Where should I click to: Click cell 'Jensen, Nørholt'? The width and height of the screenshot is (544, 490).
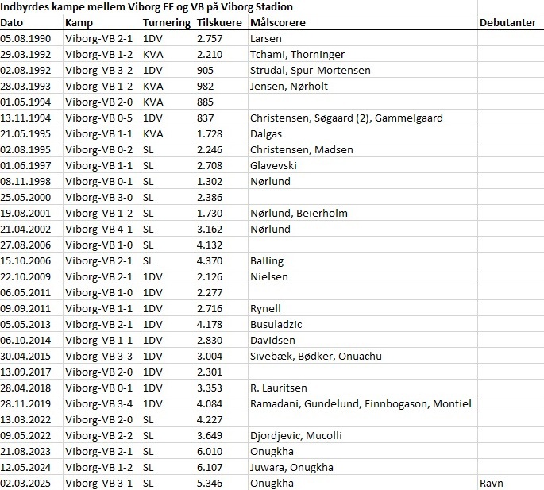289,86
